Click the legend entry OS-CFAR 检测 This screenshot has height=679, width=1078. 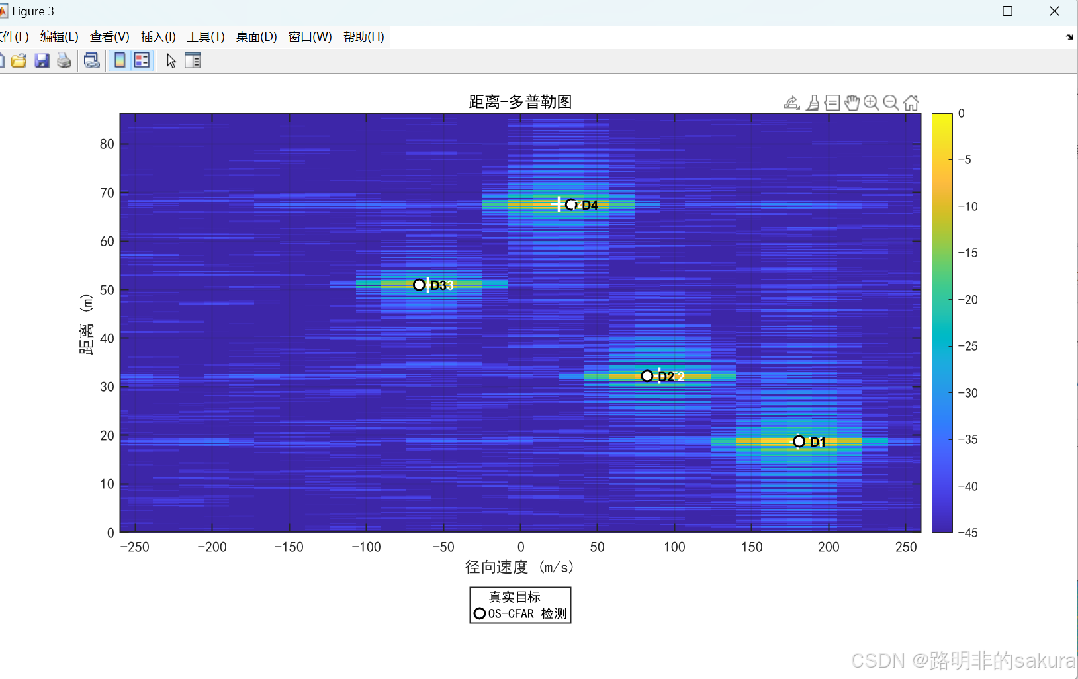click(521, 613)
